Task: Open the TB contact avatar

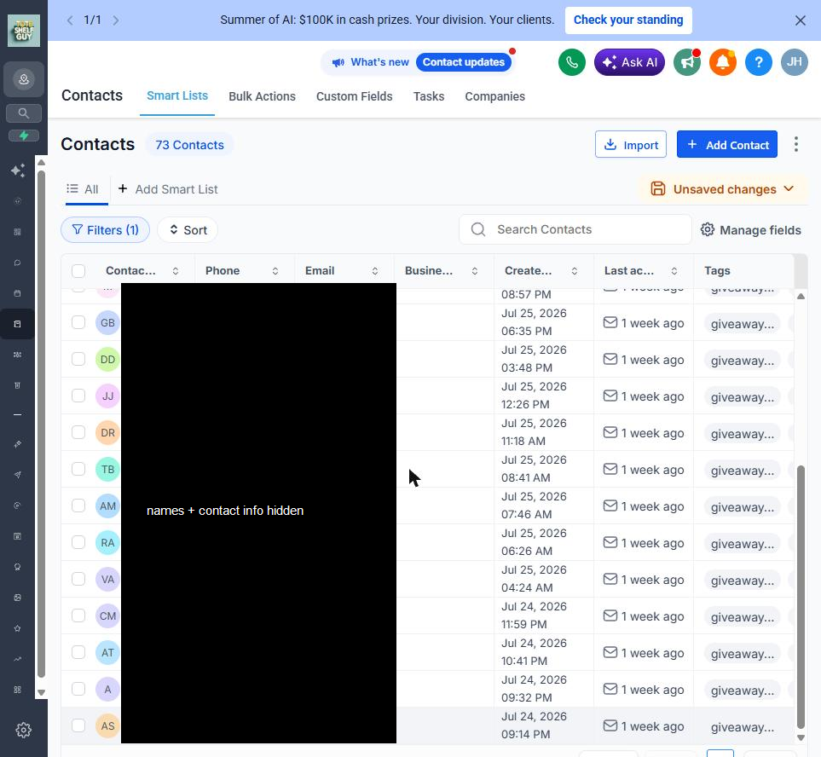Action: [108, 469]
